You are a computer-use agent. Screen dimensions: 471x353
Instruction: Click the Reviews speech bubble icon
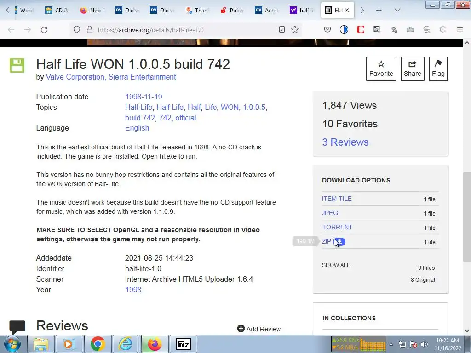[17, 327]
